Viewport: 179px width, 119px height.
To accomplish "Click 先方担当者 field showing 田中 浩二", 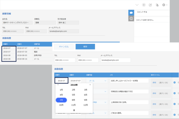I will pos(68,23).
